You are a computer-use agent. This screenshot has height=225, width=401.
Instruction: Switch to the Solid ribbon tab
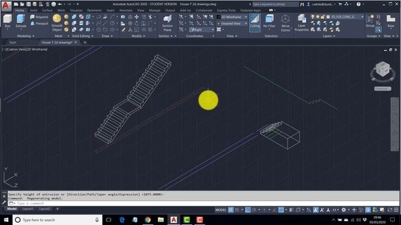click(x=33, y=11)
